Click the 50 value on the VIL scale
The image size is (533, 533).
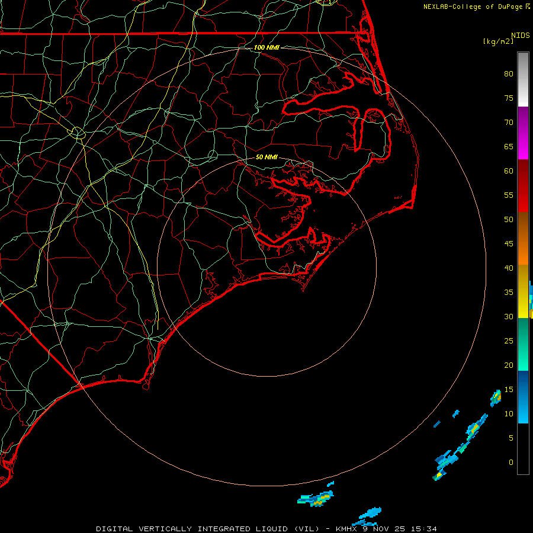[509, 220]
